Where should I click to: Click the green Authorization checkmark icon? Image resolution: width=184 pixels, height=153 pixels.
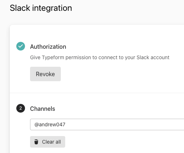click(x=21, y=46)
